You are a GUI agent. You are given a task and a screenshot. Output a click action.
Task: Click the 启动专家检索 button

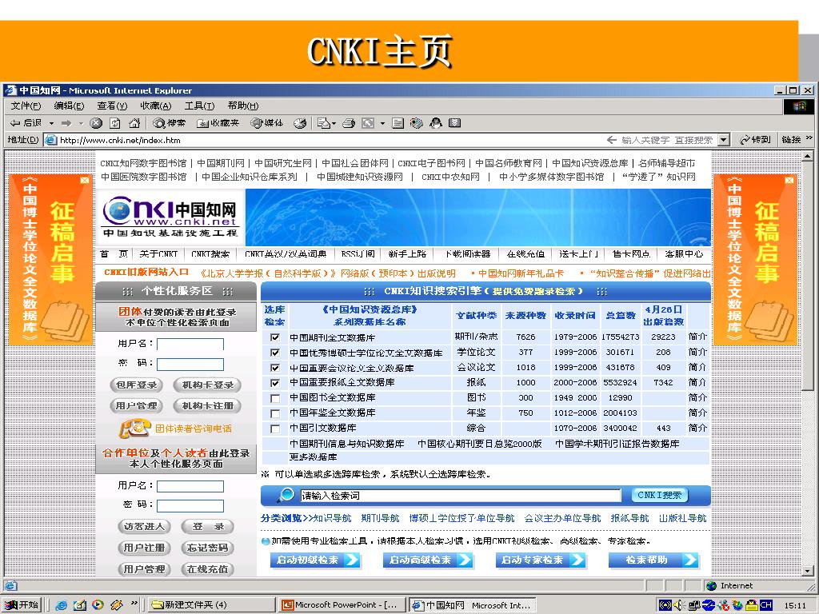540,560
